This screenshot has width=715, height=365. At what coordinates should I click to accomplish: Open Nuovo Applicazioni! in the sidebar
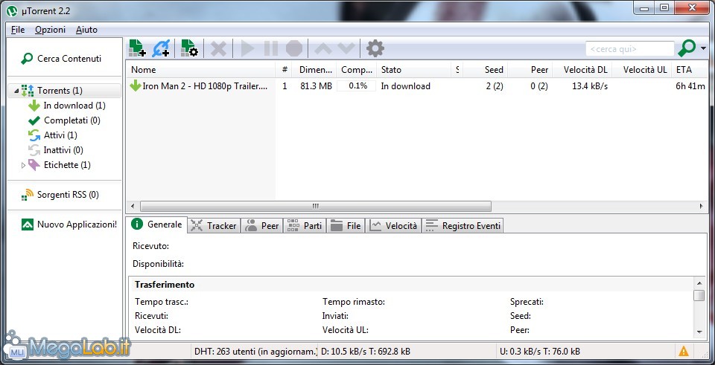69,225
